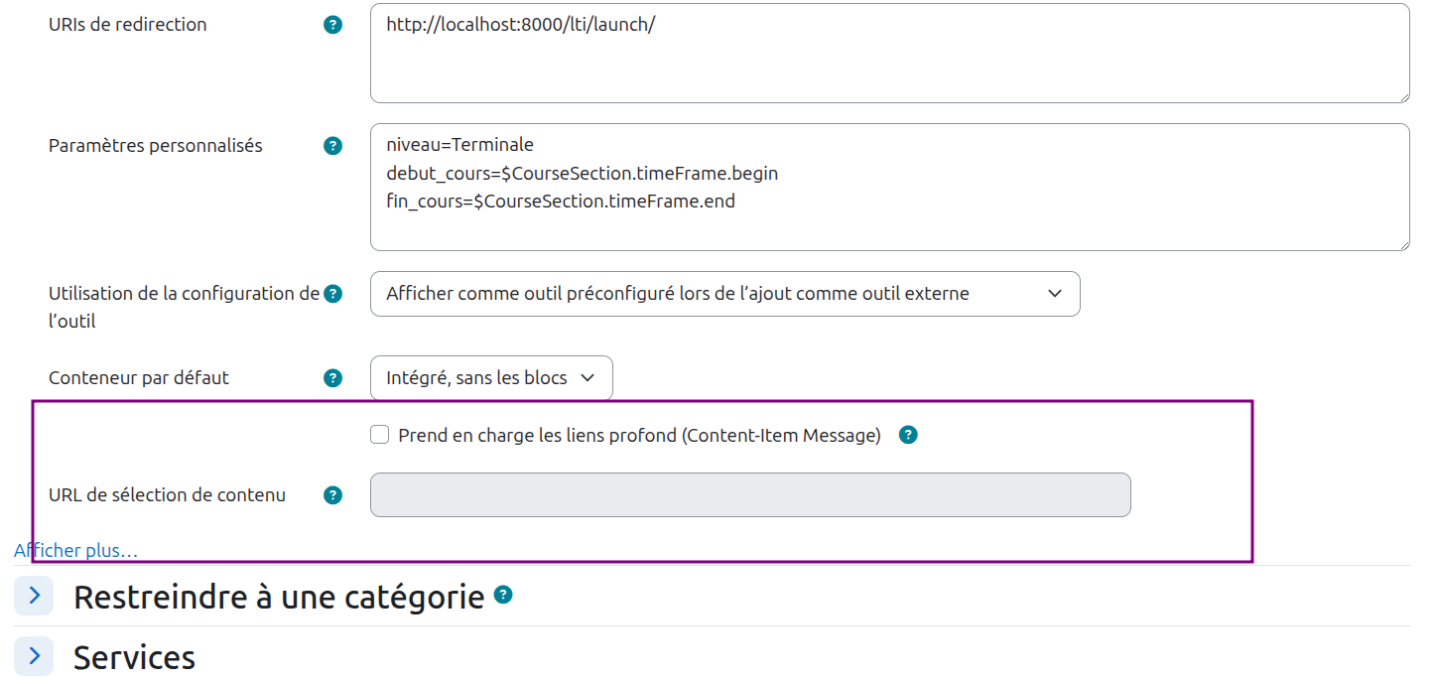Open help beside Content-Item Message checkbox

908,434
